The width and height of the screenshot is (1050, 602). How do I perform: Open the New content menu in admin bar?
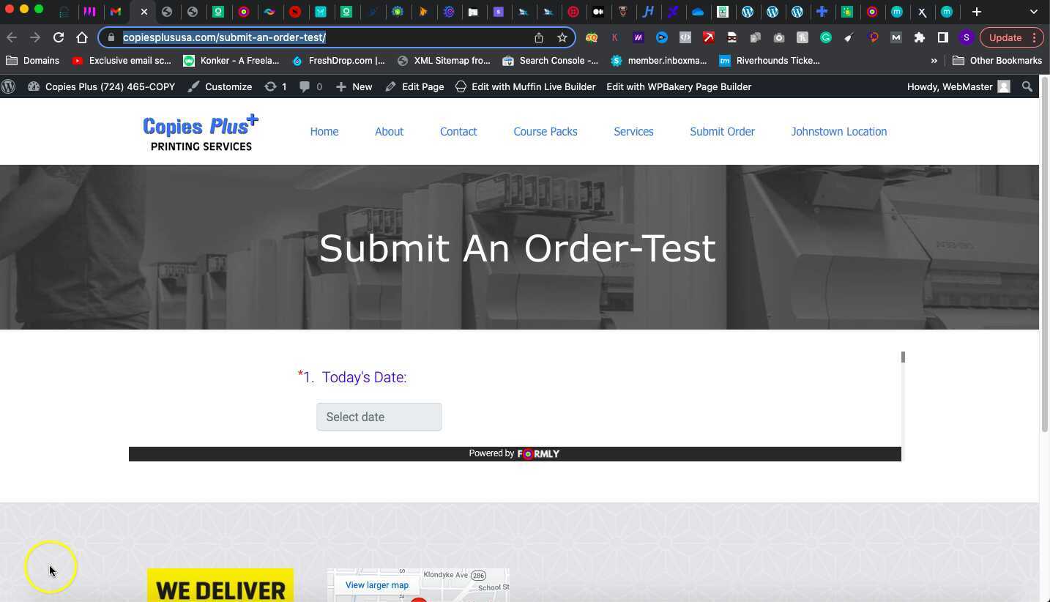coord(354,86)
